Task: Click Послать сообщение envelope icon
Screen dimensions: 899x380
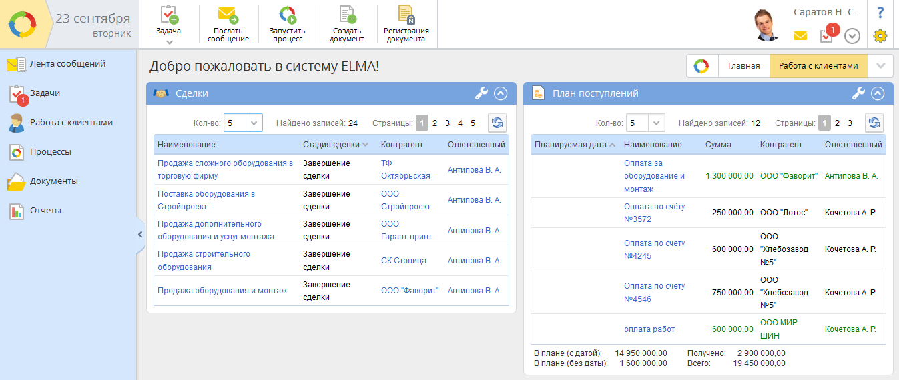Action: (228, 15)
